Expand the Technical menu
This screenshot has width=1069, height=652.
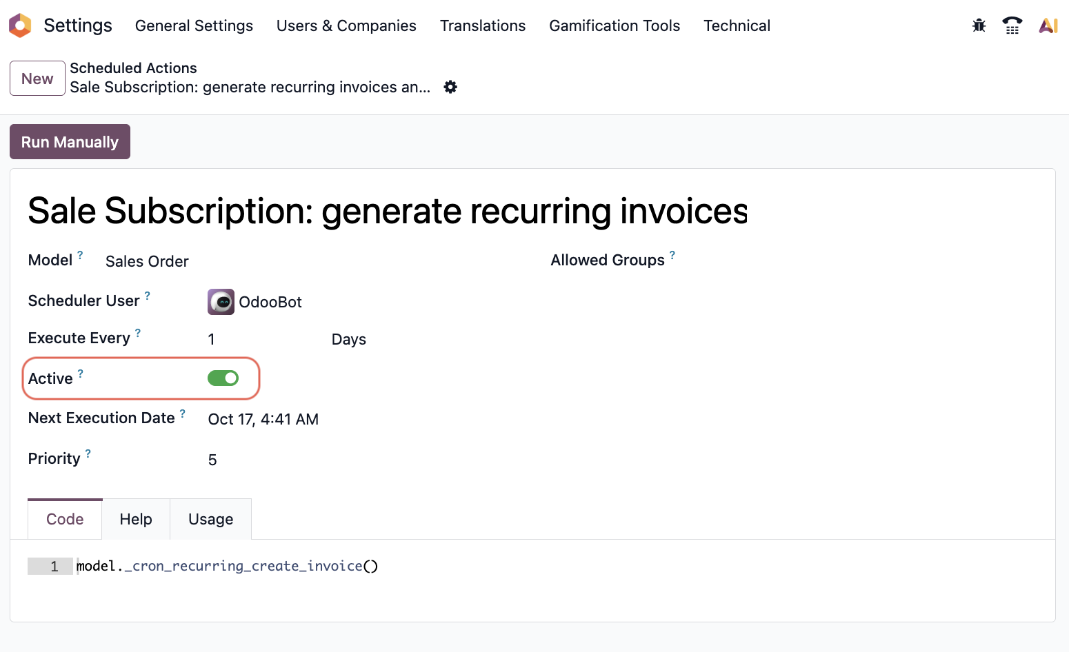(x=737, y=26)
